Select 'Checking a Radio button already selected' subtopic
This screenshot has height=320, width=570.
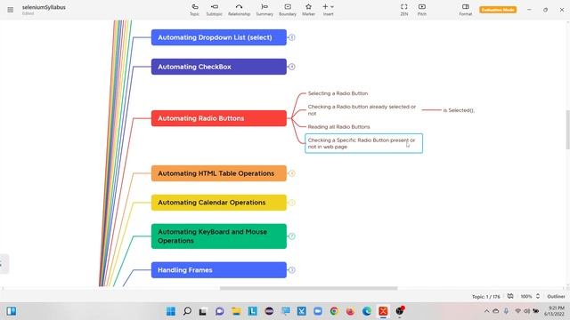pyautogui.click(x=362, y=110)
